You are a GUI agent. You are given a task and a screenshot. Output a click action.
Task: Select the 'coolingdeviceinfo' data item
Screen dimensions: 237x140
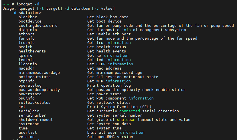click(x=38, y=26)
